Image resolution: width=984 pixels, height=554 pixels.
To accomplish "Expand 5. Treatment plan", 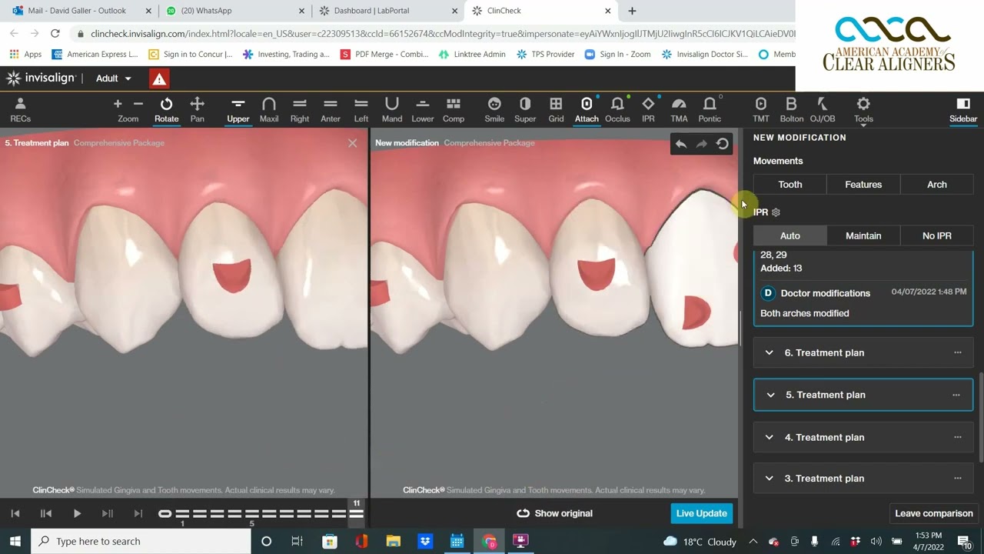I will coord(770,395).
